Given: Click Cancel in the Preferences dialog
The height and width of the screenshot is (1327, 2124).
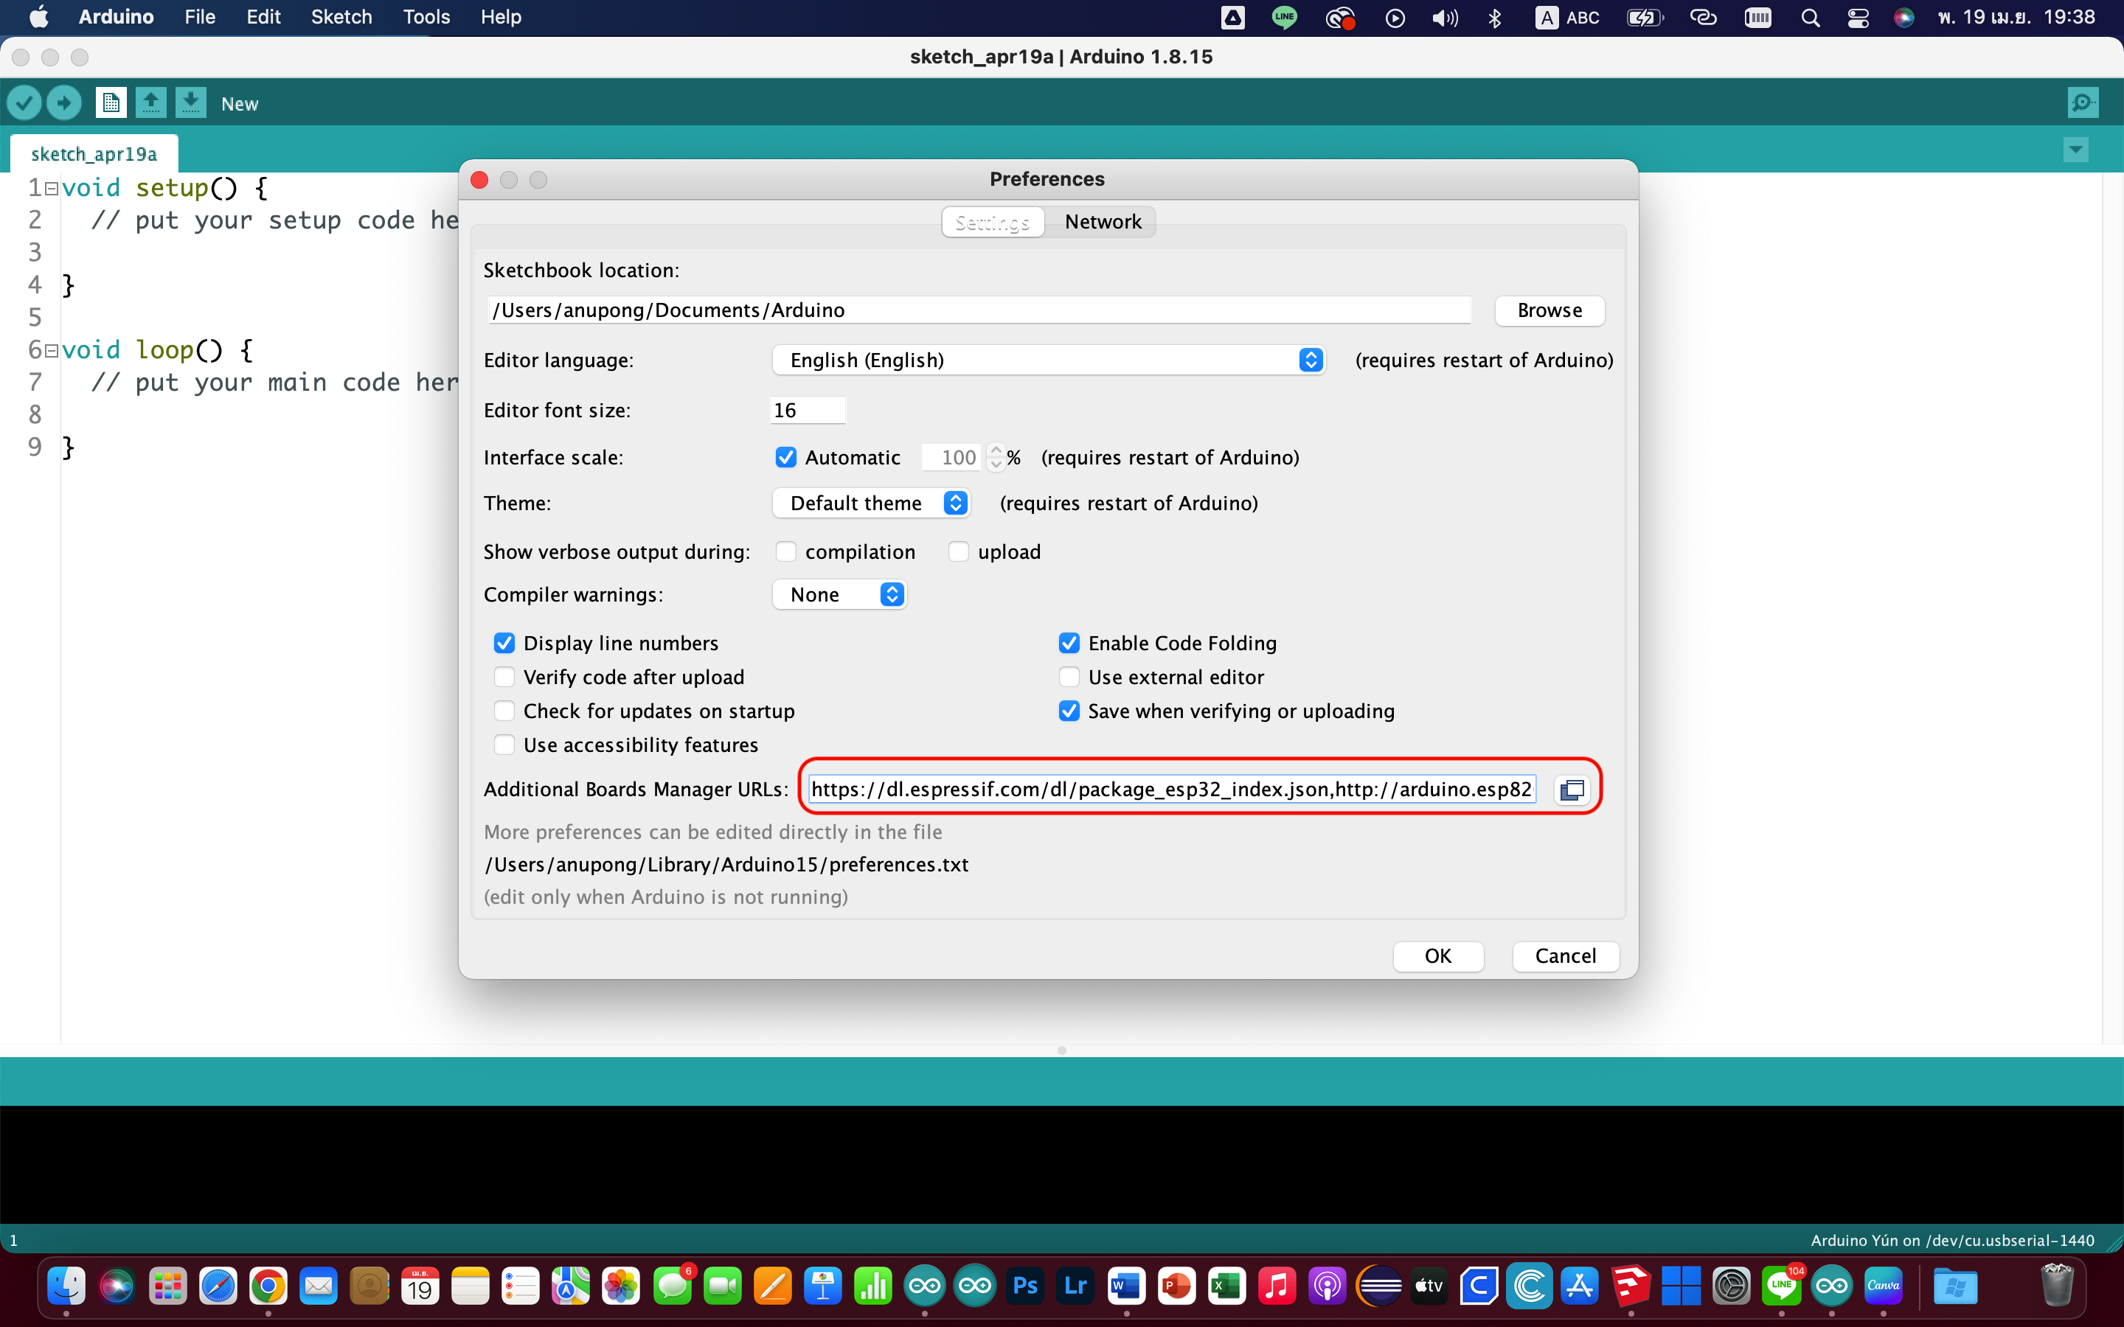Looking at the screenshot, I should tap(1565, 955).
